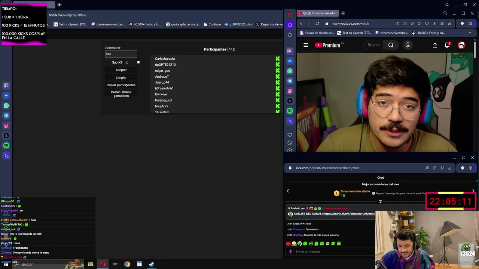Open Chrome from Windows taskbar
479x269 pixels.
pos(127,264)
